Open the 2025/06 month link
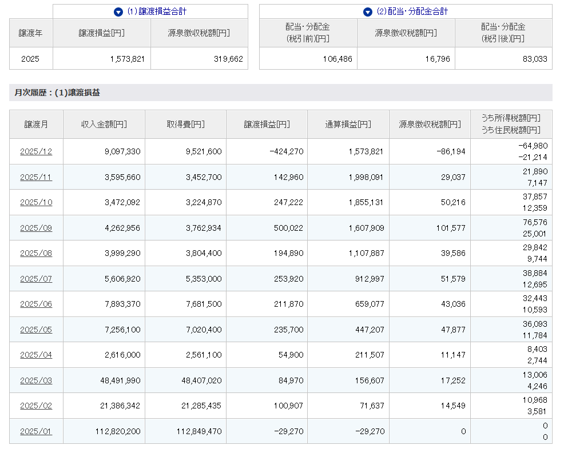The width and height of the screenshot is (564, 449). (36, 304)
